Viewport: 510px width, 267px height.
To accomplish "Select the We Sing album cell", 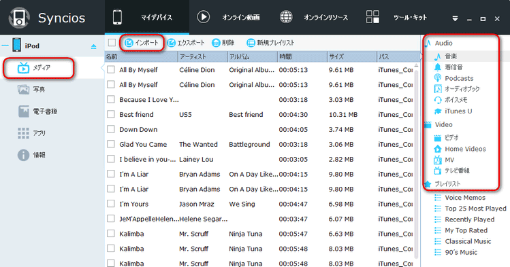I will pyautogui.click(x=242, y=204).
